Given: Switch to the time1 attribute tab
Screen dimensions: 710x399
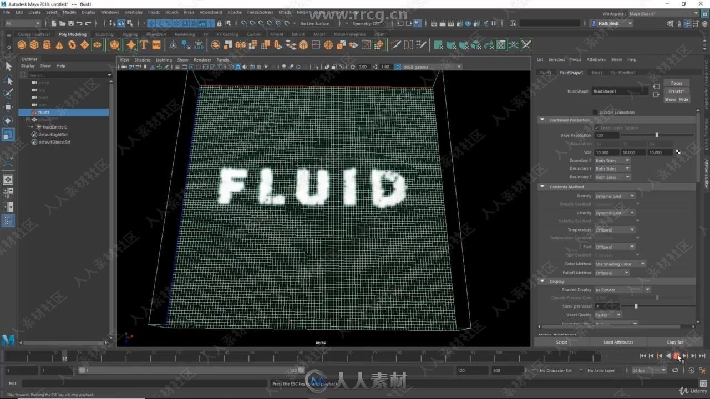Looking at the screenshot, I should click(x=597, y=73).
